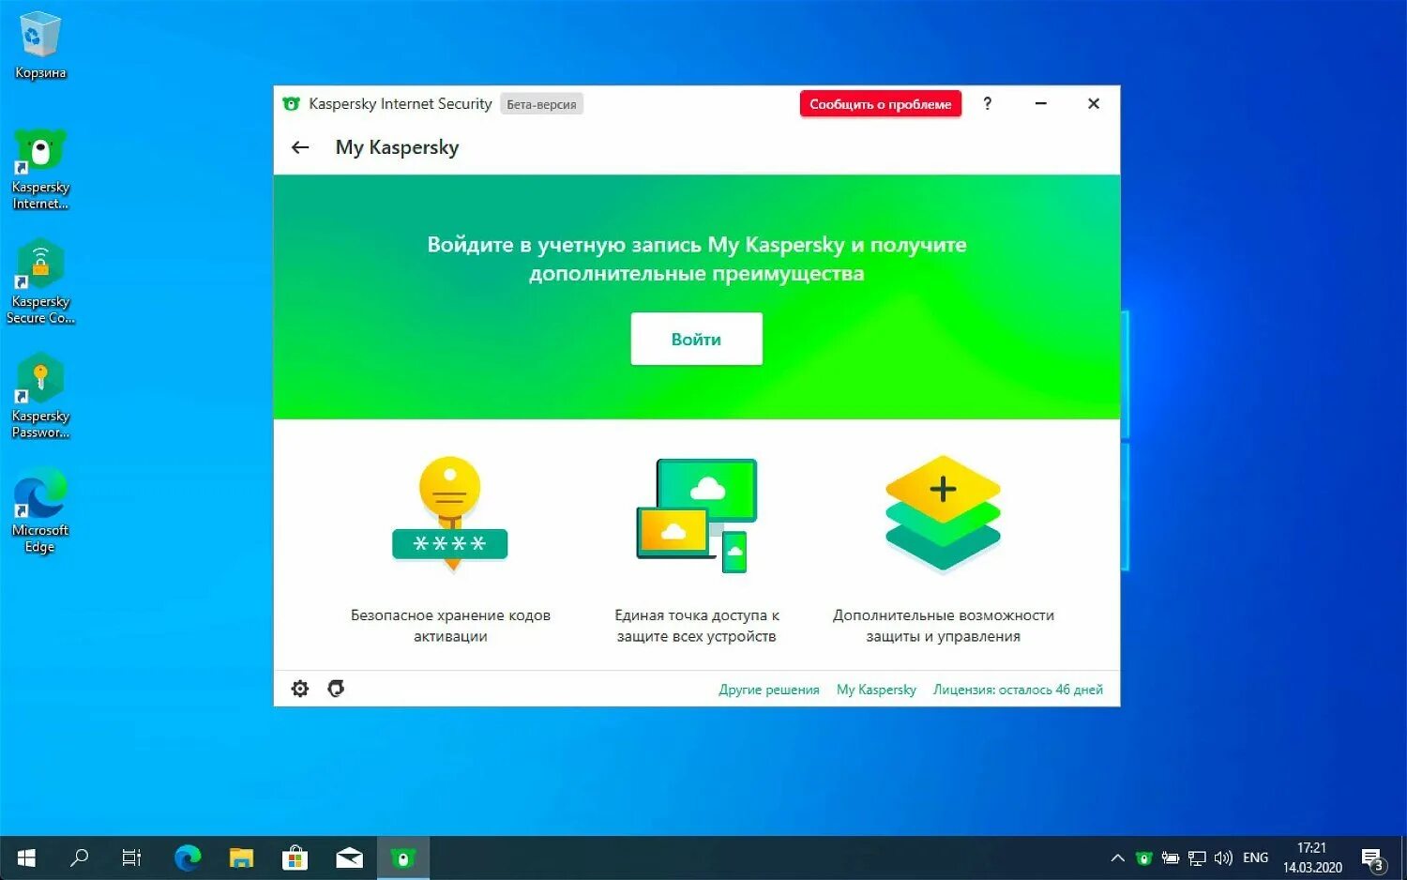Click the battery tray icon
This screenshot has width=1407, height=880.
1170,858
